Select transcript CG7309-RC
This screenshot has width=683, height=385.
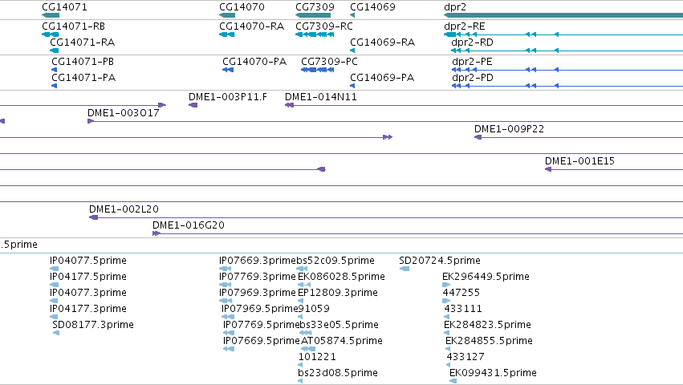pos(324,26)
